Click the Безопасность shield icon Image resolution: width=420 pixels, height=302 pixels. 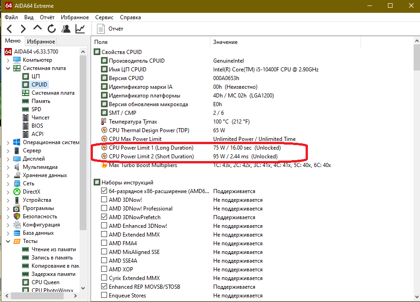(17, 216)
